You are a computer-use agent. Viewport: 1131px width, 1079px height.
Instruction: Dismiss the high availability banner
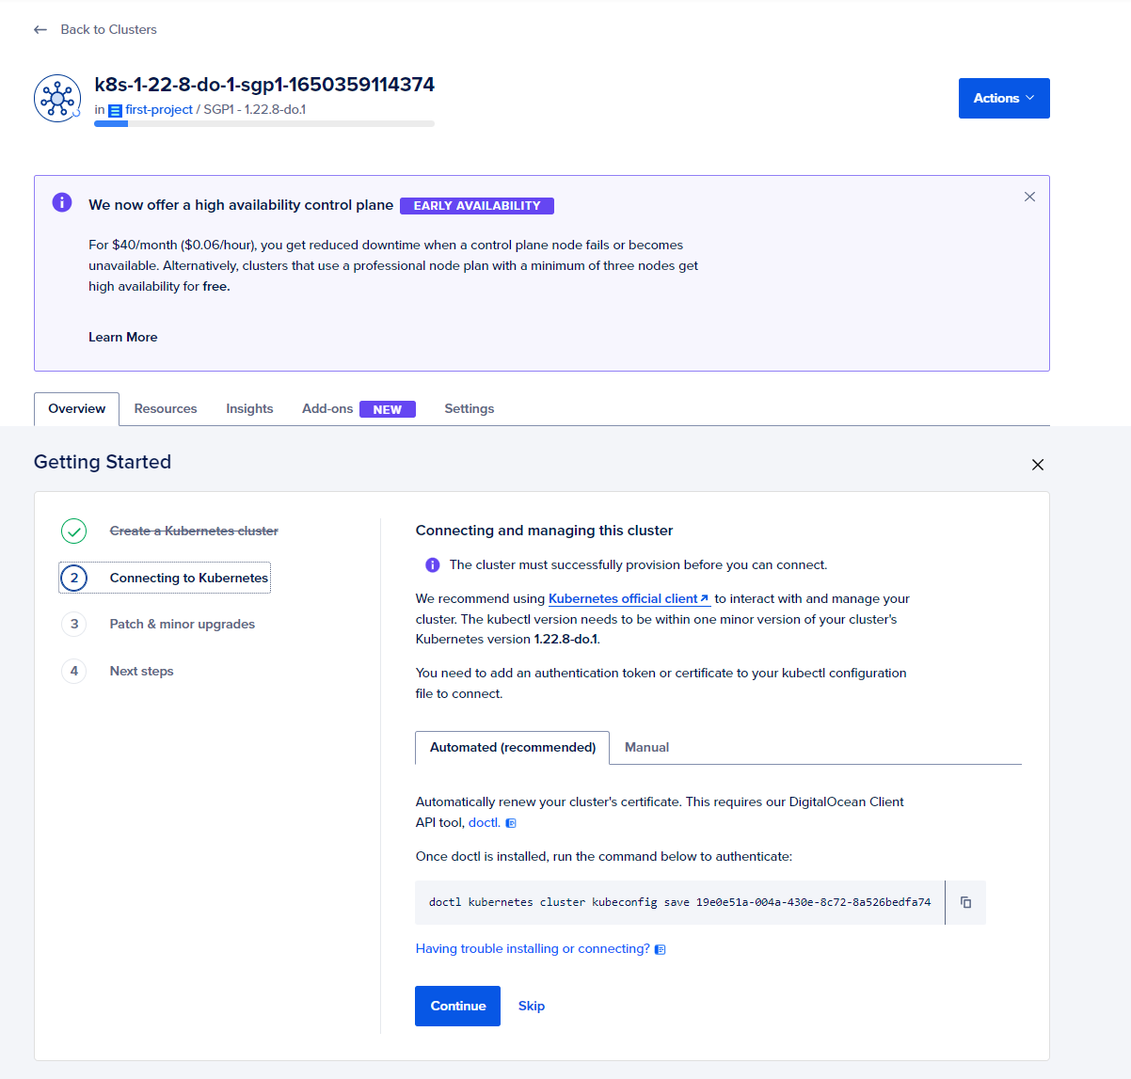click(x=1029, y=197)
